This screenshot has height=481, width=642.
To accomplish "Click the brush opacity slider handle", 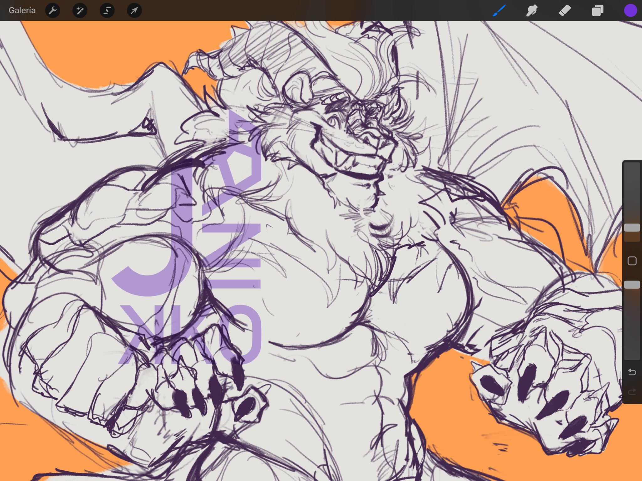I will pos(632,285).
